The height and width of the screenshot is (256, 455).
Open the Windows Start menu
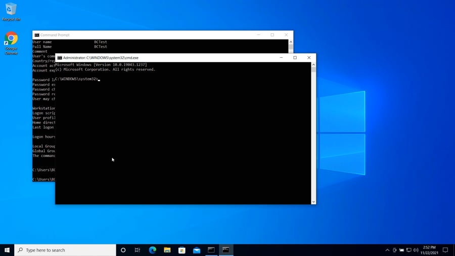(7, 250)
